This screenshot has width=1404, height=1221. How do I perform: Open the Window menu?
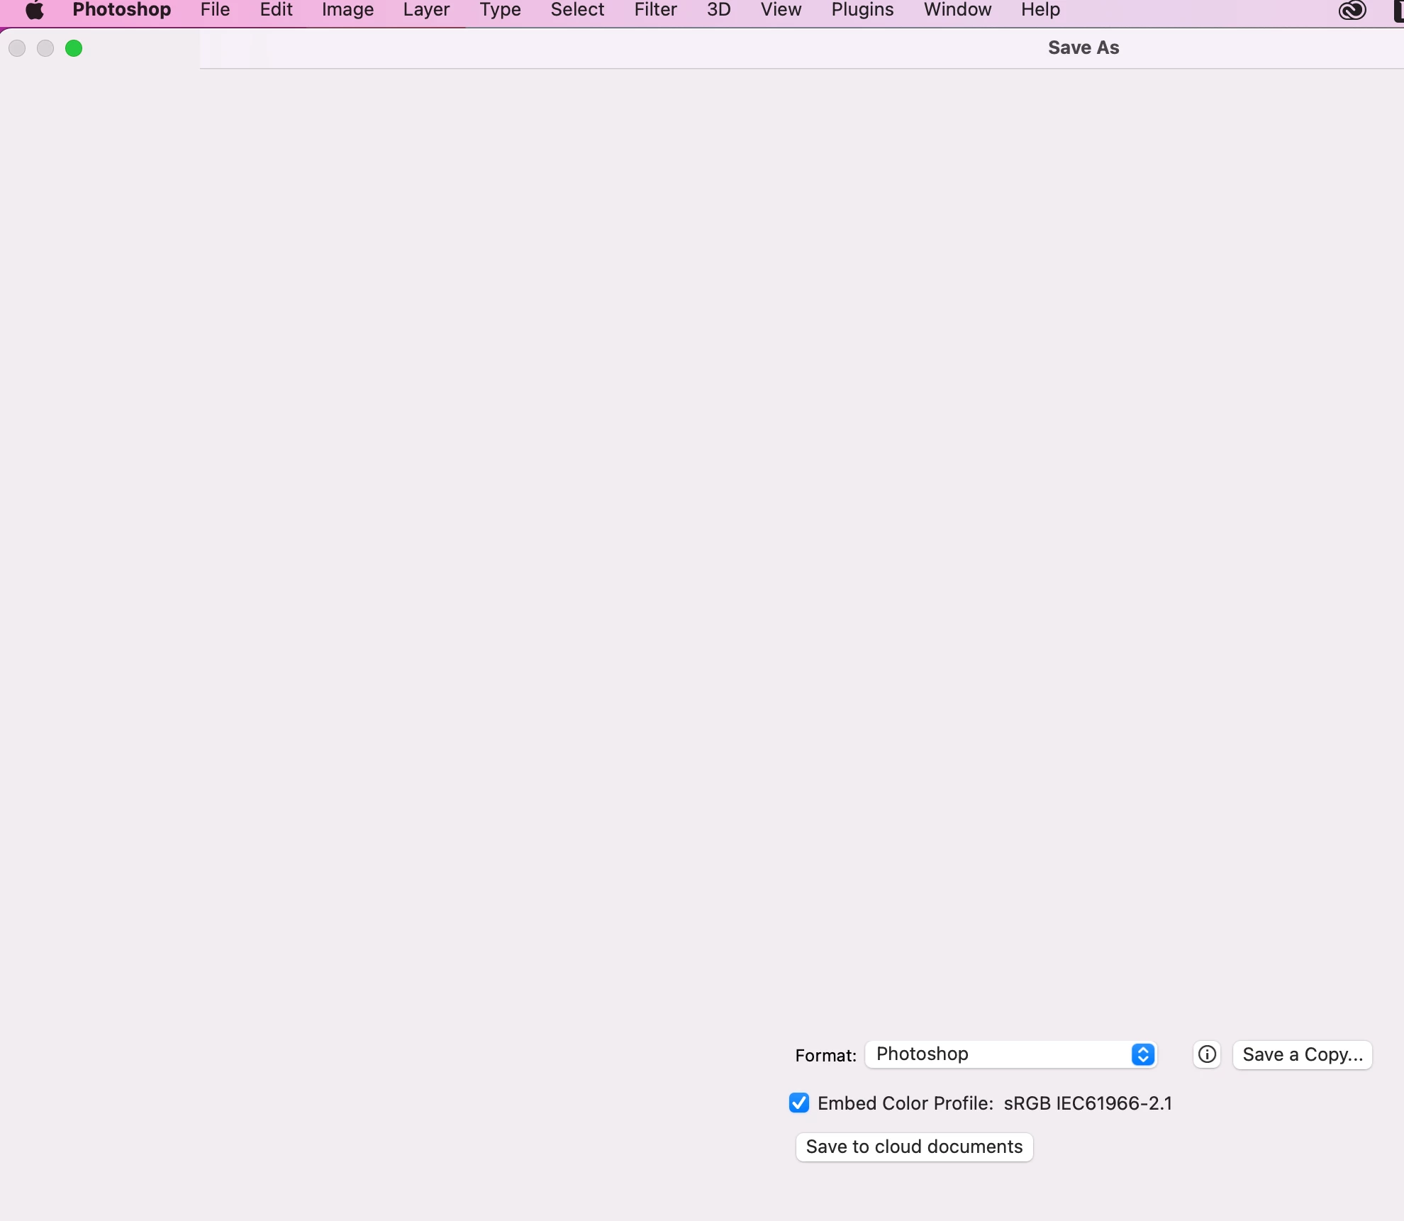click(x=957, y=10)
